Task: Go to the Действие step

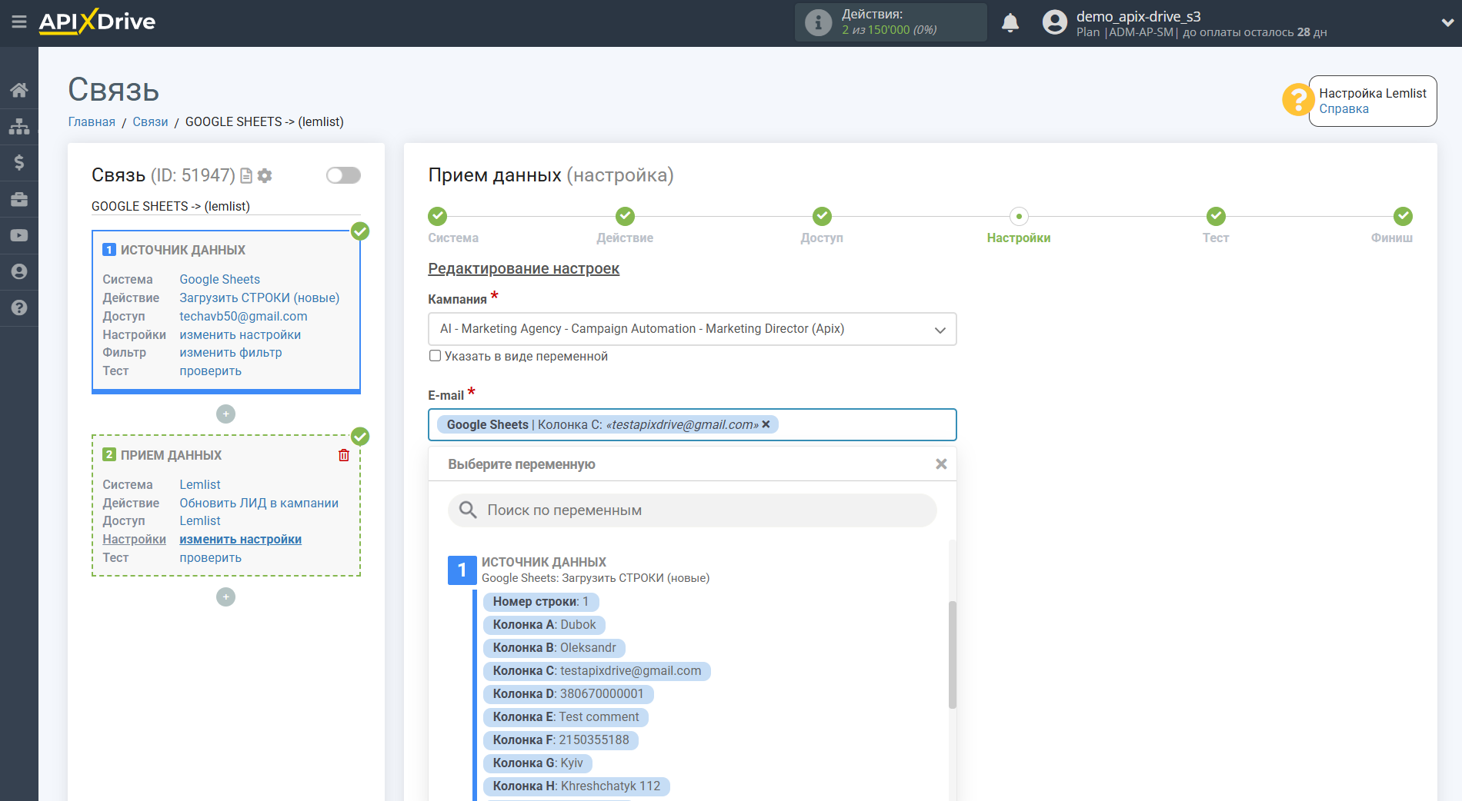Action: 625,216
